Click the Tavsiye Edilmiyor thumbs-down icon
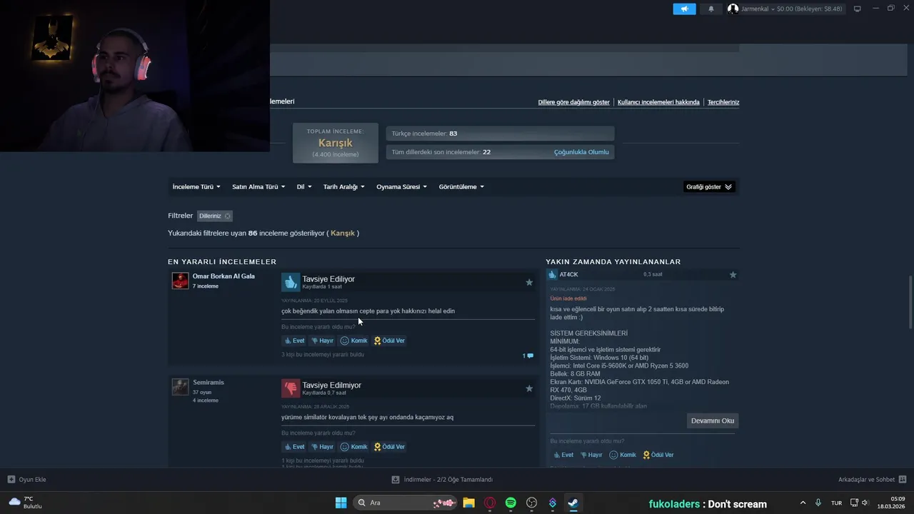The height and width of the screenshot is (514, 914). coord(291,388)
